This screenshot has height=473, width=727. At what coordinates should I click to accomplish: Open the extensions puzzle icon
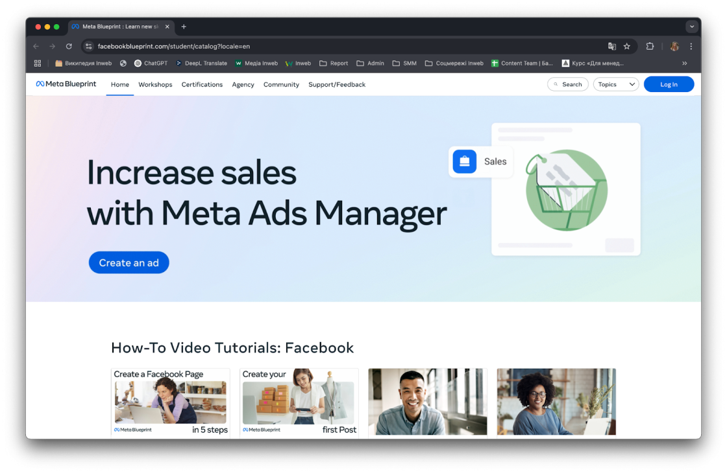pyautogui.click(x=650, y=46)
